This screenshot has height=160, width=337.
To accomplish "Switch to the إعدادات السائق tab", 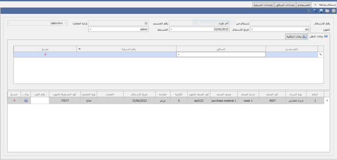I will [x=285, y=4].
